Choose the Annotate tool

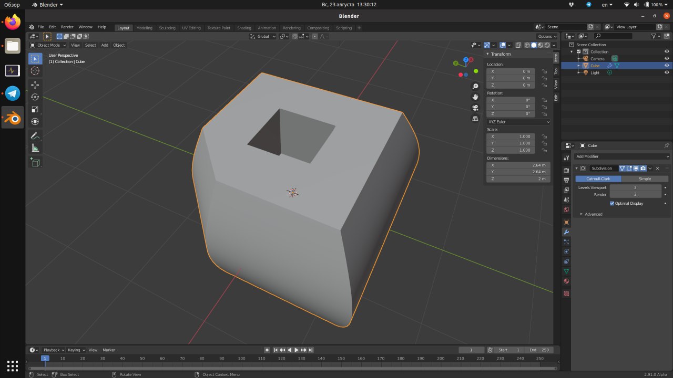tap(35, 136)
